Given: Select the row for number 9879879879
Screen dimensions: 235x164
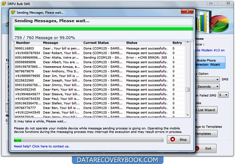Looking at the screenshot, I should pyautogui.click(x=99, y=71).
